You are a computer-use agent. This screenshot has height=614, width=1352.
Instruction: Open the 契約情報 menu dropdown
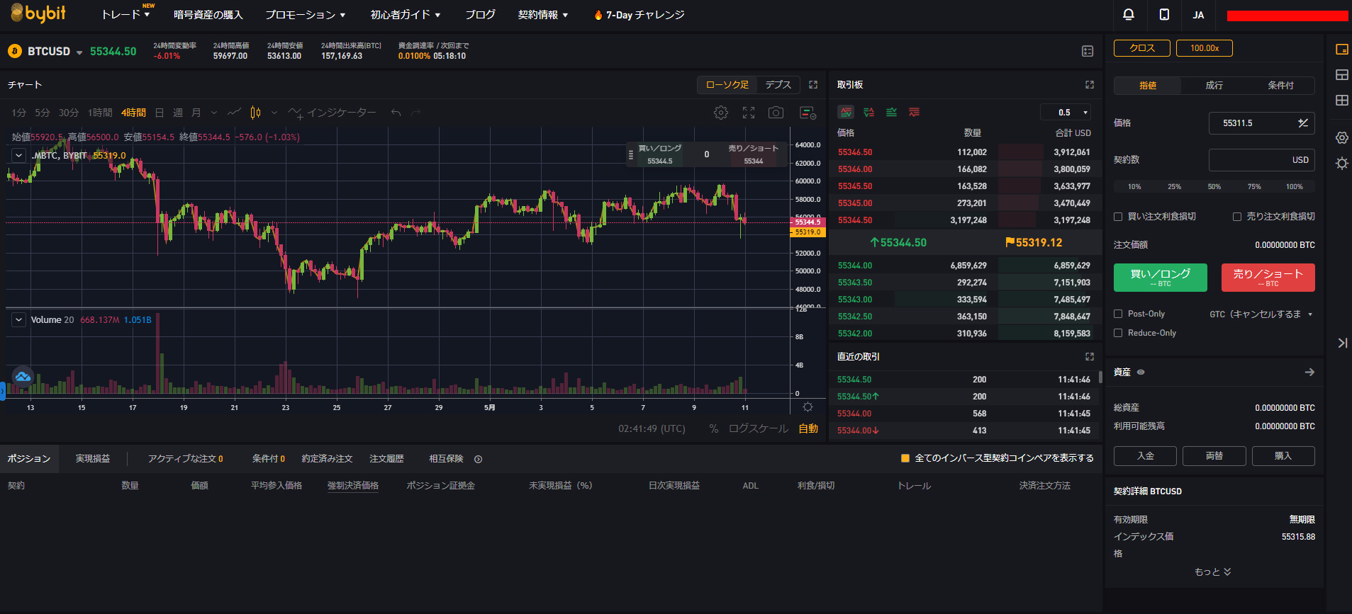543,14
